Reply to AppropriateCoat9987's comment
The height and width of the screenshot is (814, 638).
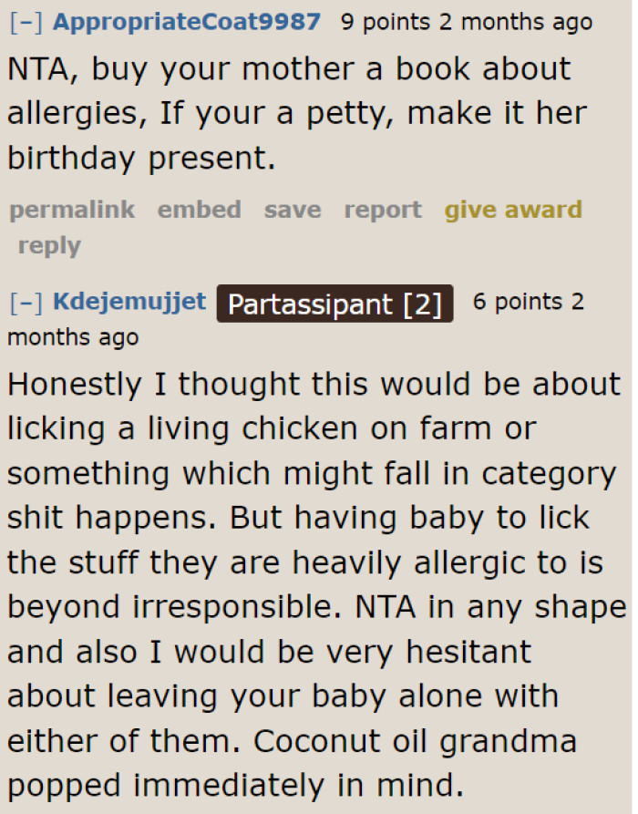coord(49,245)
